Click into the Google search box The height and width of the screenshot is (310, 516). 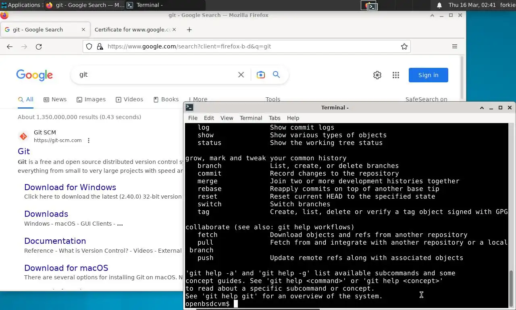pos(157,75)
